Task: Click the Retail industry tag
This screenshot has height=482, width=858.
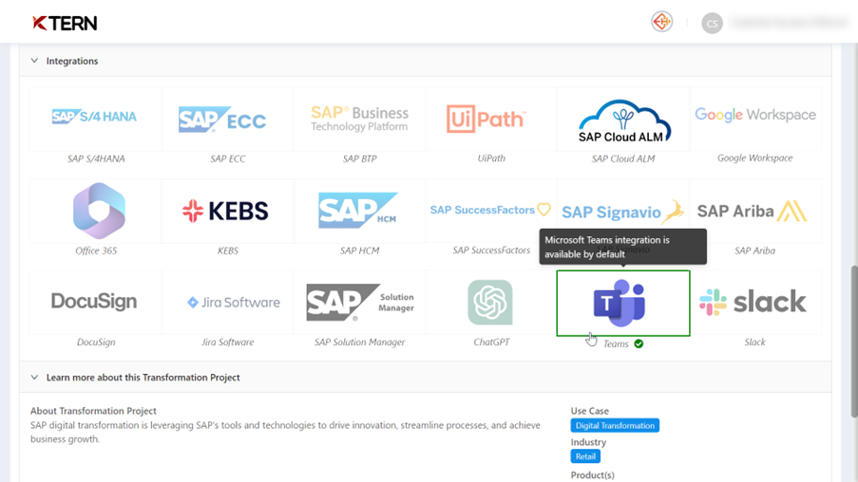Action: click(x=585, y=456)
